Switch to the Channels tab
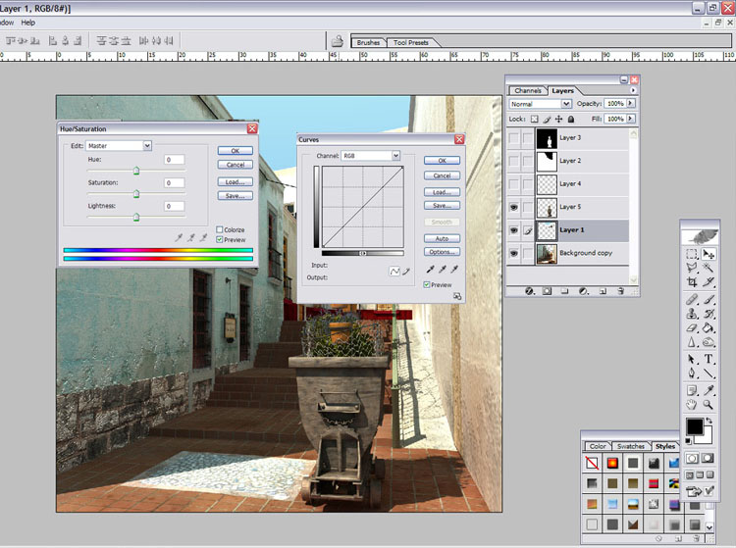The height and width of the screenshot is (548, 736). [528, 90]
